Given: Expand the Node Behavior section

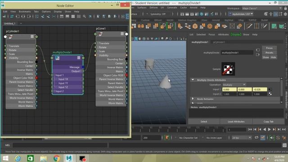Looking at the screenshot, I should 193,99.
